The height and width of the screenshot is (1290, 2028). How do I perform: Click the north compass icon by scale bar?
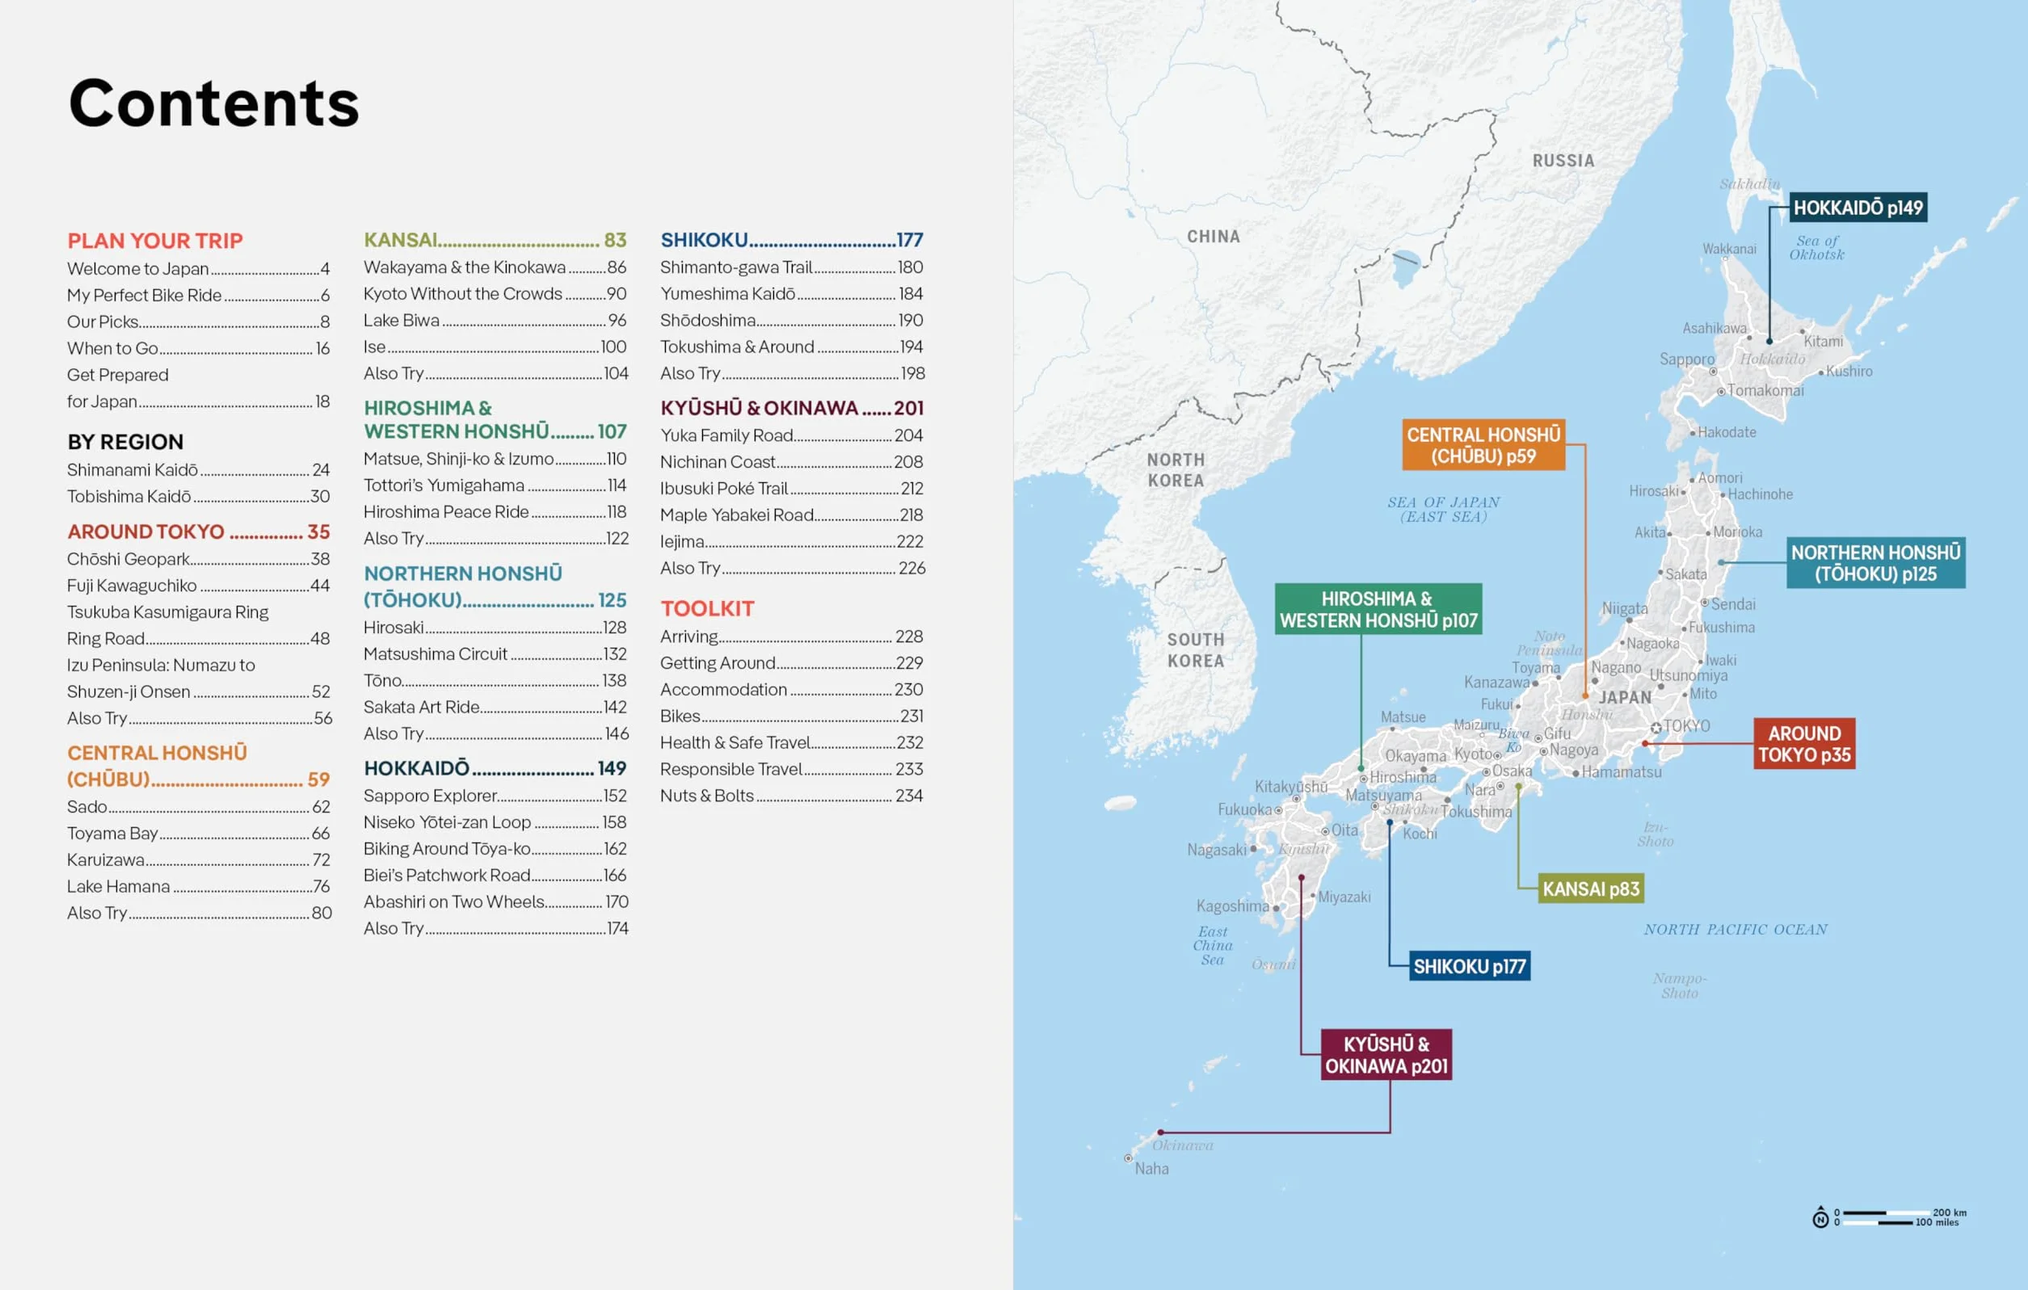point(1820,1217)
